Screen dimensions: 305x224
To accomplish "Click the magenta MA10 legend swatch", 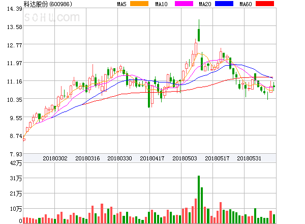I will pyautogui.click(x=184, y=4).
